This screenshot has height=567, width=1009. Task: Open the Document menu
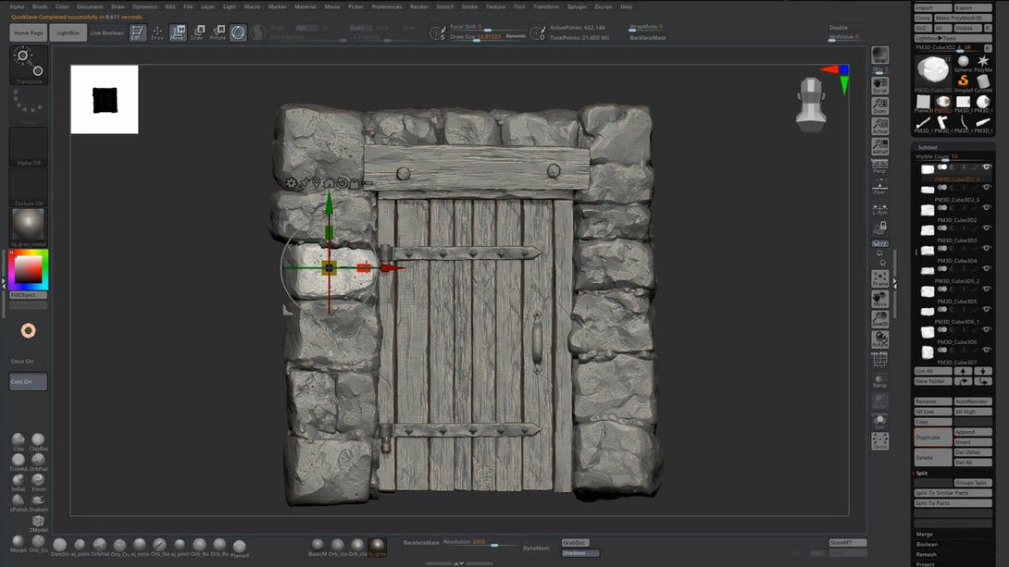coord(90,6)
